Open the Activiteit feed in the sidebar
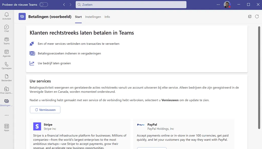This screenshot has width=262, height=149. pyautogui.click(x=6, y=16)
